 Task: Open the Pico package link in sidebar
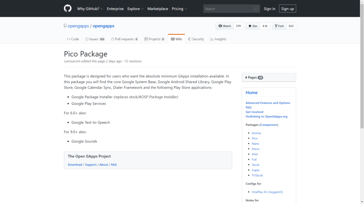pos(255,138)
